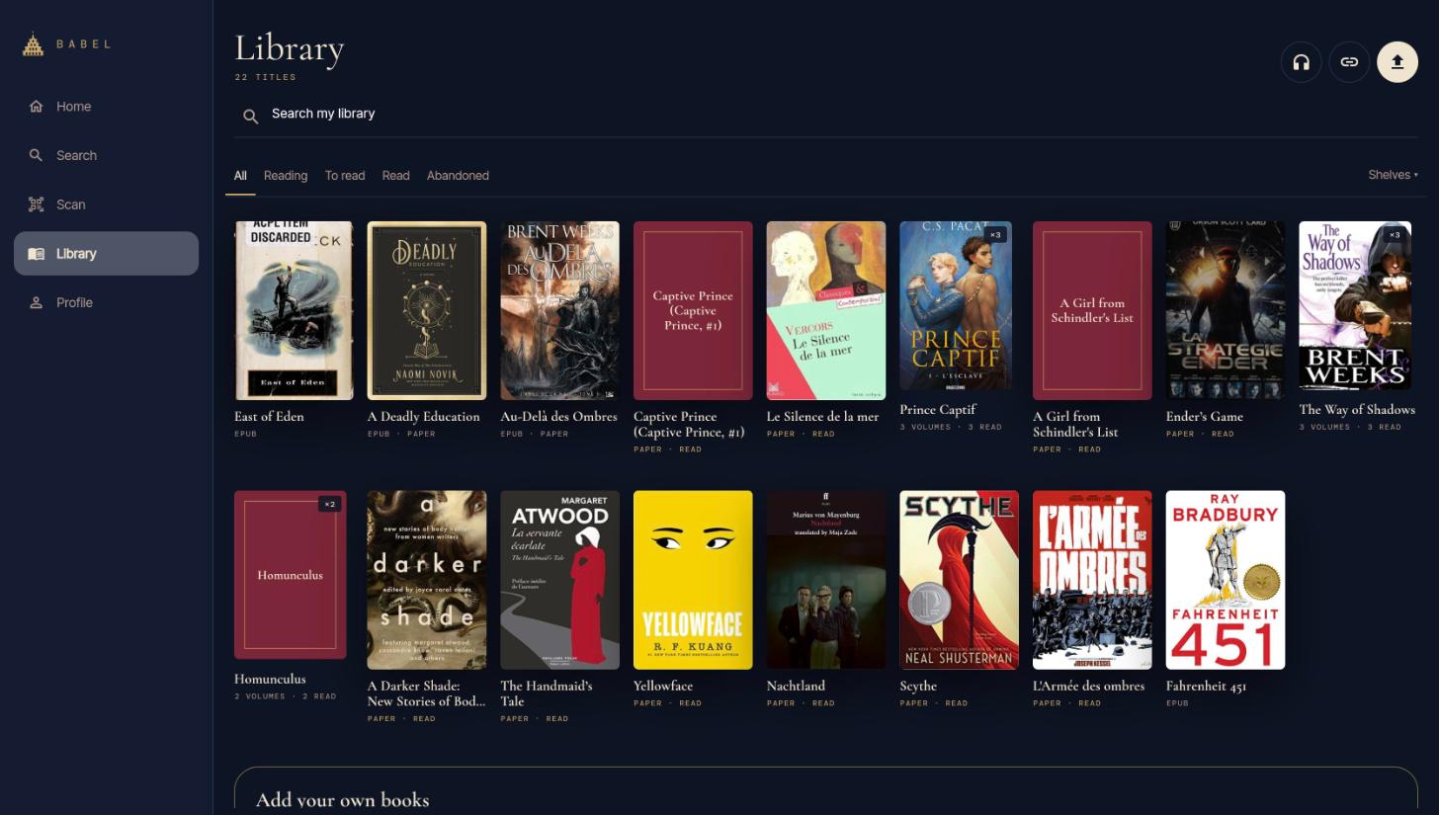The width and height of the screenshot is (1439, 815).
Task: Click the ×2 volumes badge on Homunculus
Action: 329,504
